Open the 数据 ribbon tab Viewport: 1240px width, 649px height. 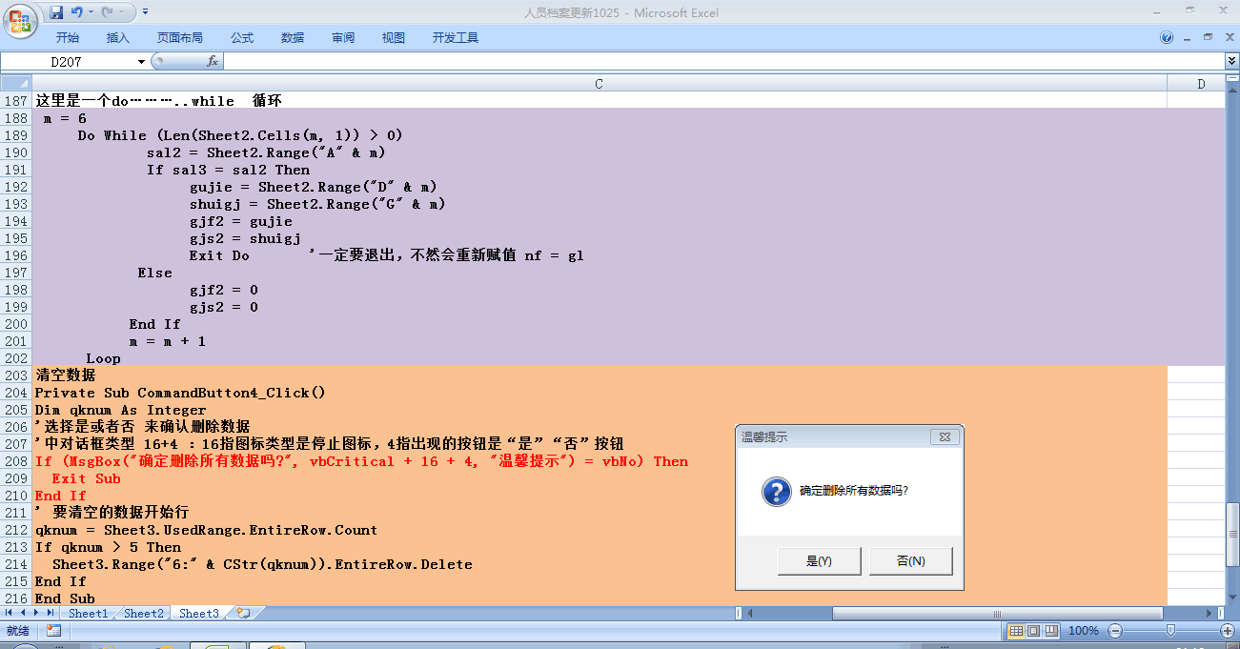[293, 38]
